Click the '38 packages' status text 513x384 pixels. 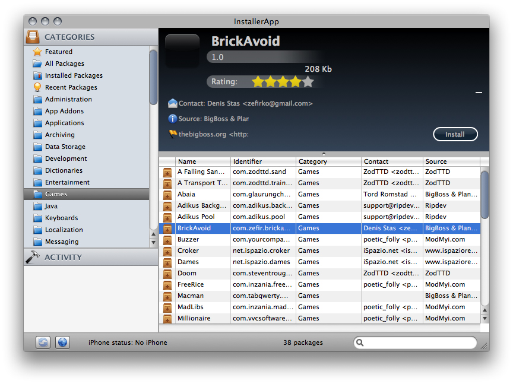tap(303, 342)
